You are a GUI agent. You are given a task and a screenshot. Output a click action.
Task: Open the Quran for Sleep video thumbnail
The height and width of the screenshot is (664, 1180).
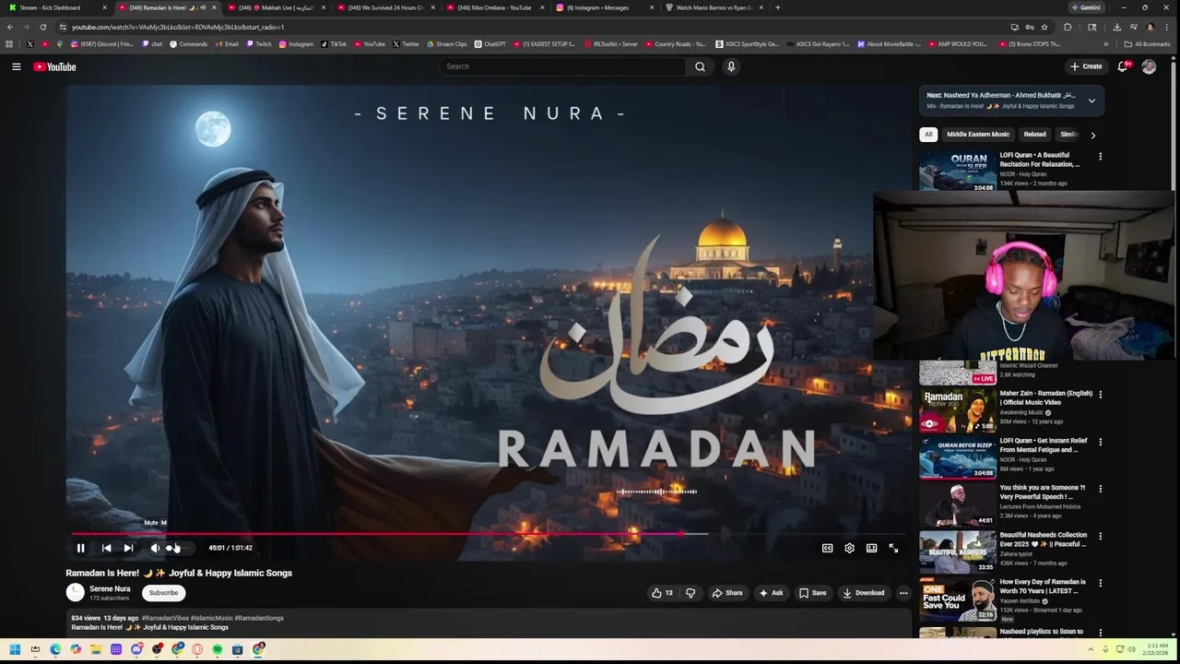click(957, 172)
